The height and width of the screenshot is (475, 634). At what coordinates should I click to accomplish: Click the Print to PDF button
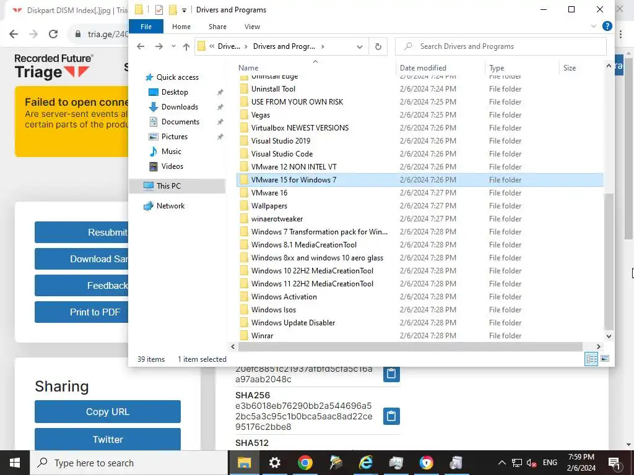pos(82,312)
